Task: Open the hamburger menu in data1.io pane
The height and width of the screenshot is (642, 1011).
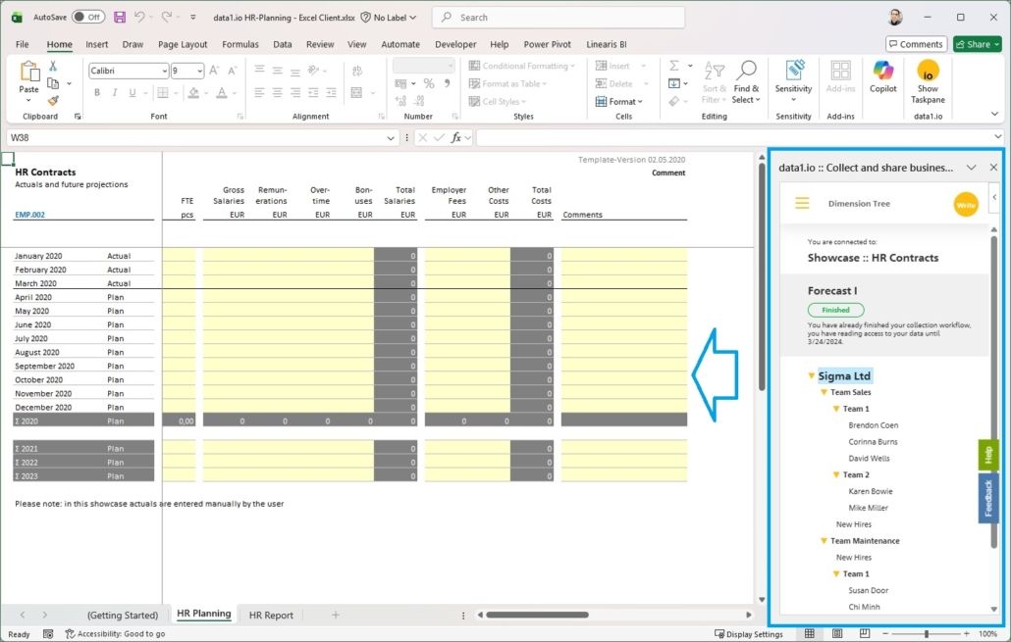Action: point(802,204)
